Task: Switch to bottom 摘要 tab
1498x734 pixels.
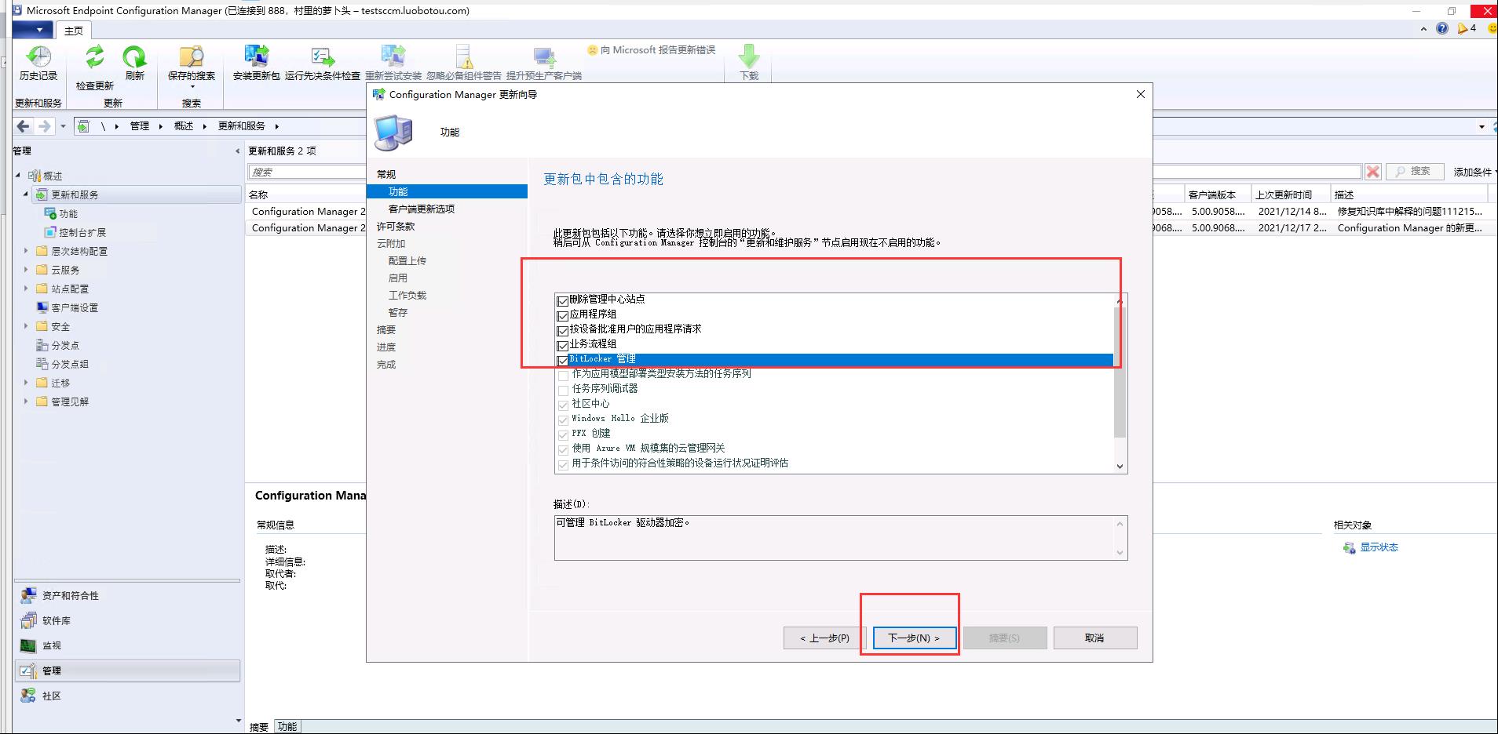Action: (x=259, y=727)
